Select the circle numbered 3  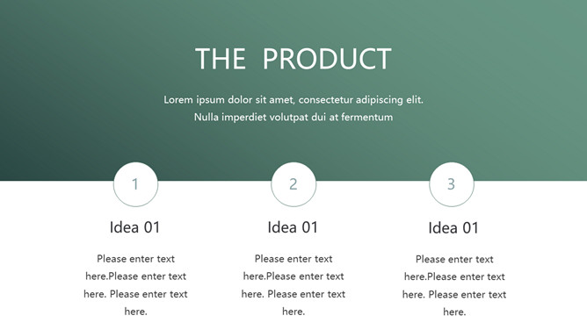coord(452,184)
